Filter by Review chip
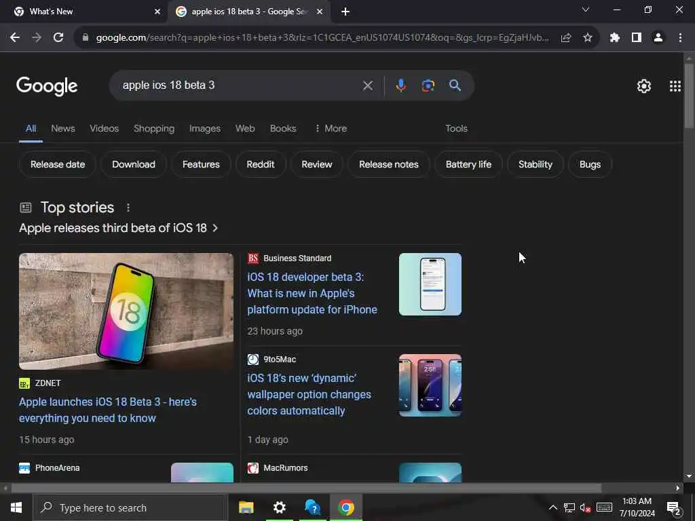 316,164
